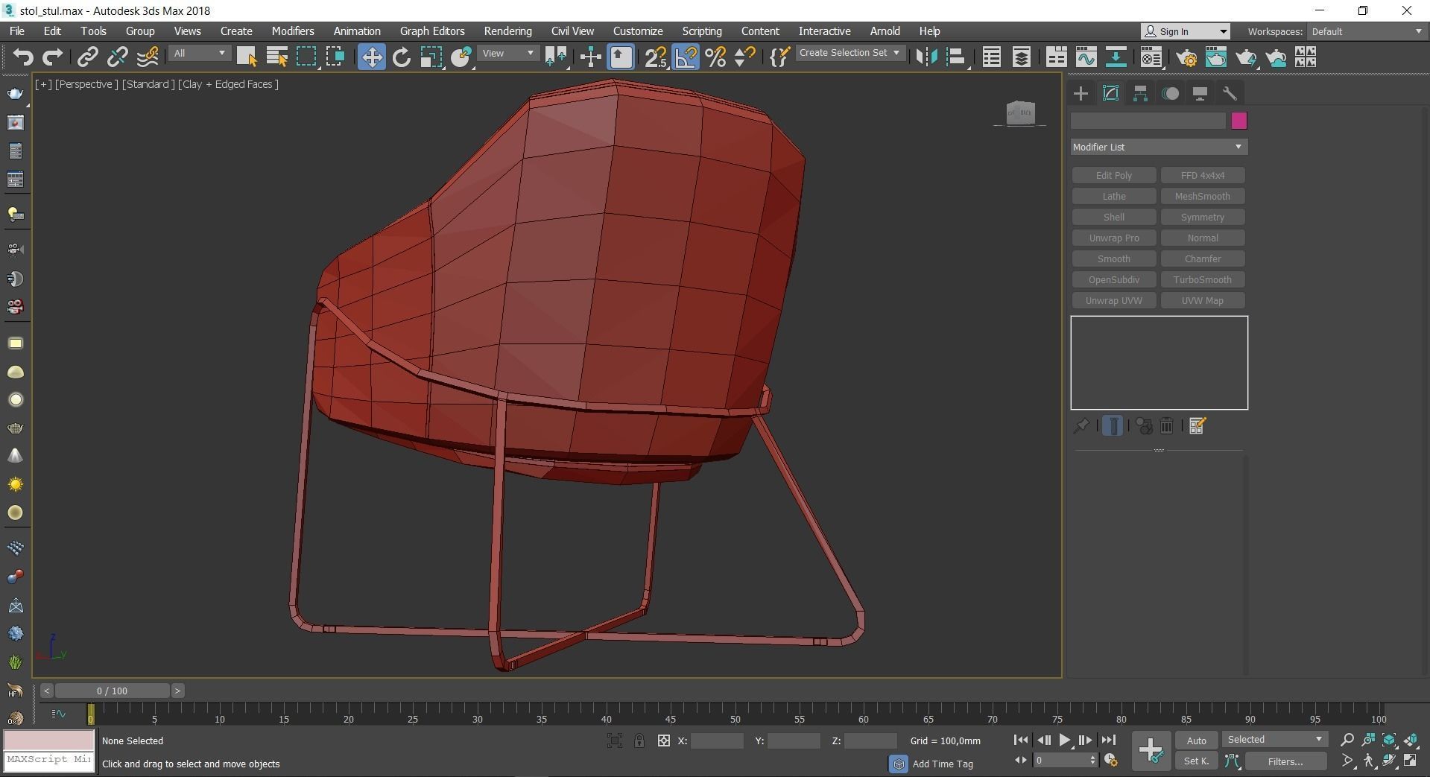This screenshot has width=1430, height=777.
Task: Open the Graph Editors menu
Action: pyautogui.click(x=432, y=31)
